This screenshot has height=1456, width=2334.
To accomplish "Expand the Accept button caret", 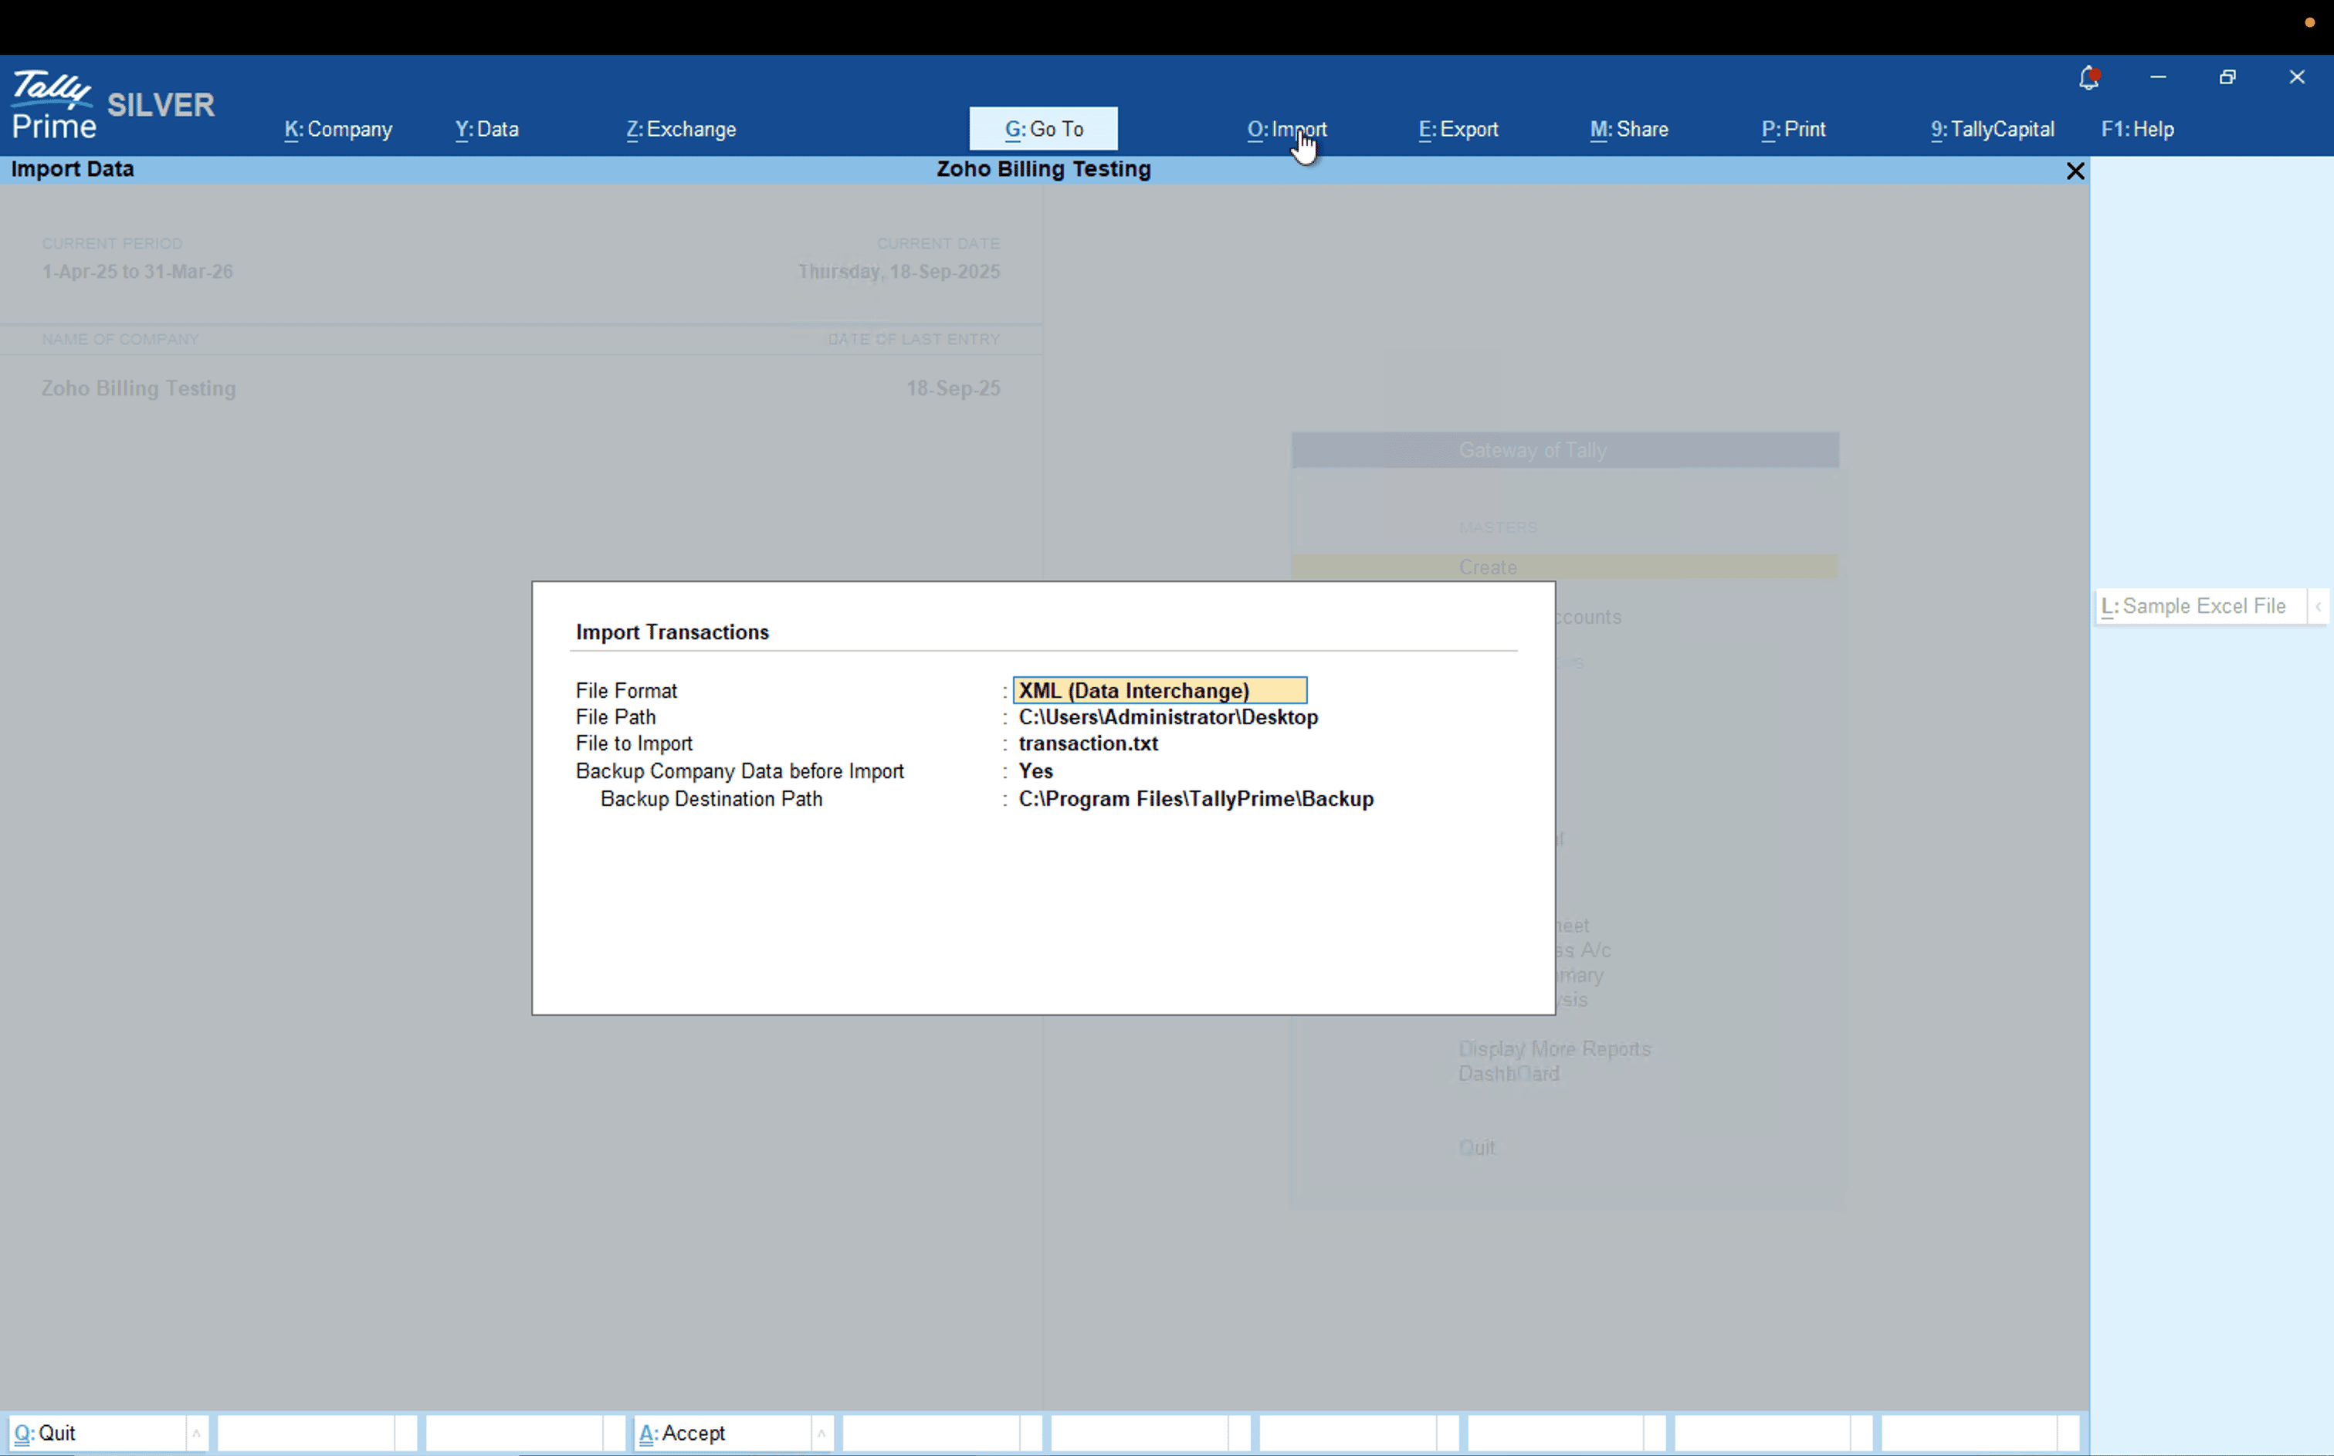I will point(821,1433).
